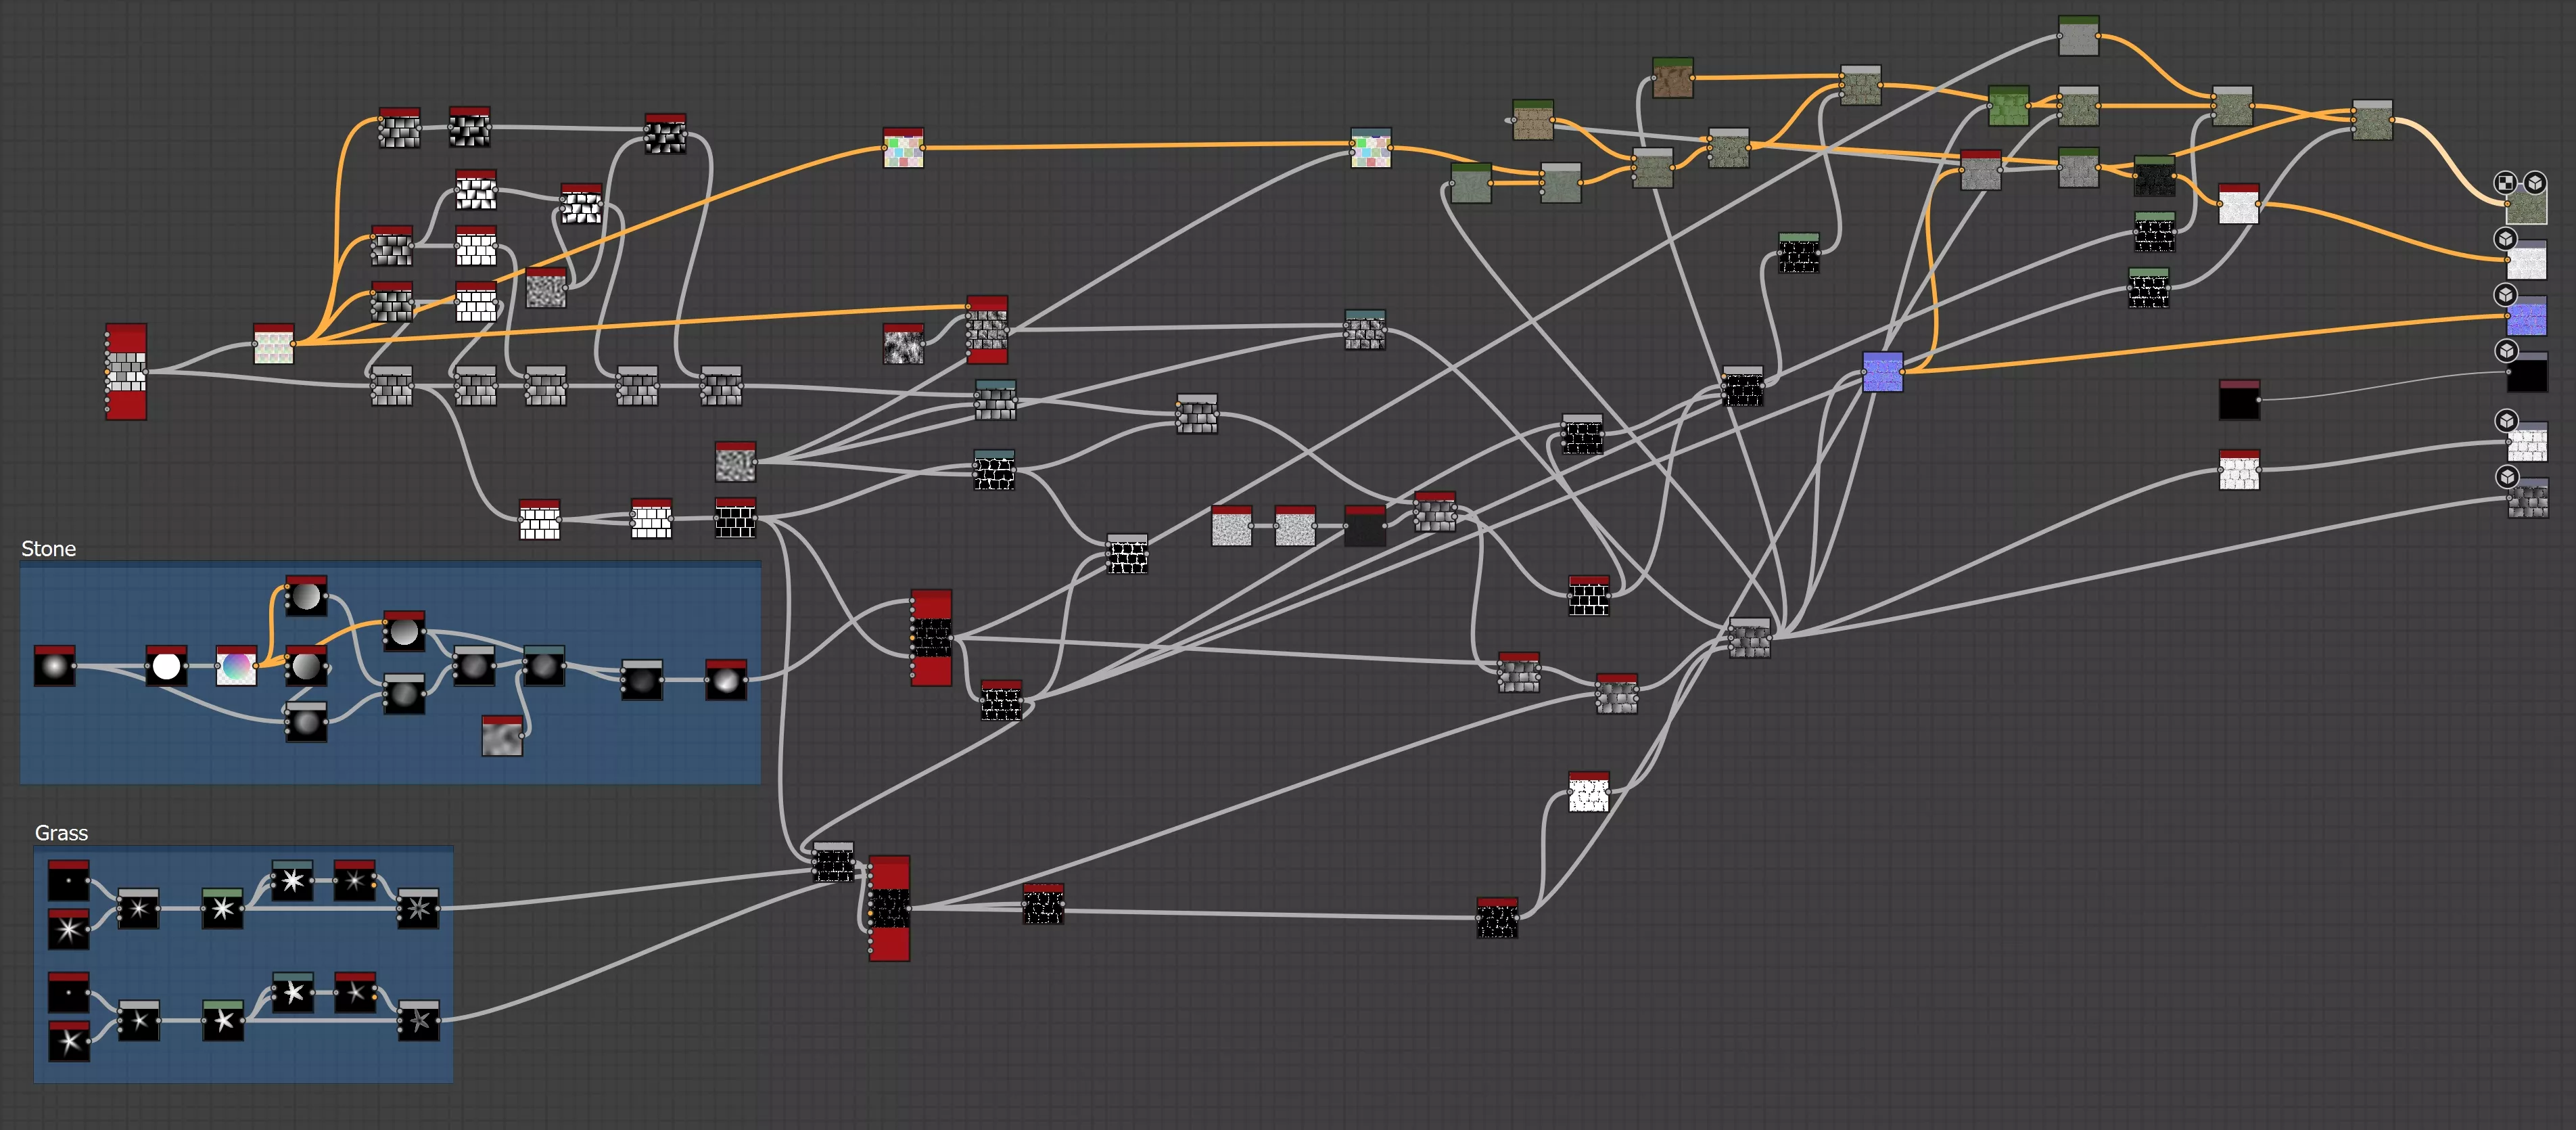Select the rainbow gradient node in Stone frame
2576x1130 pixels.
pos(236,666)
